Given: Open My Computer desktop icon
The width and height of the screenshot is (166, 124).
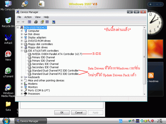Looking at the screenshot, I should (8, 5).
